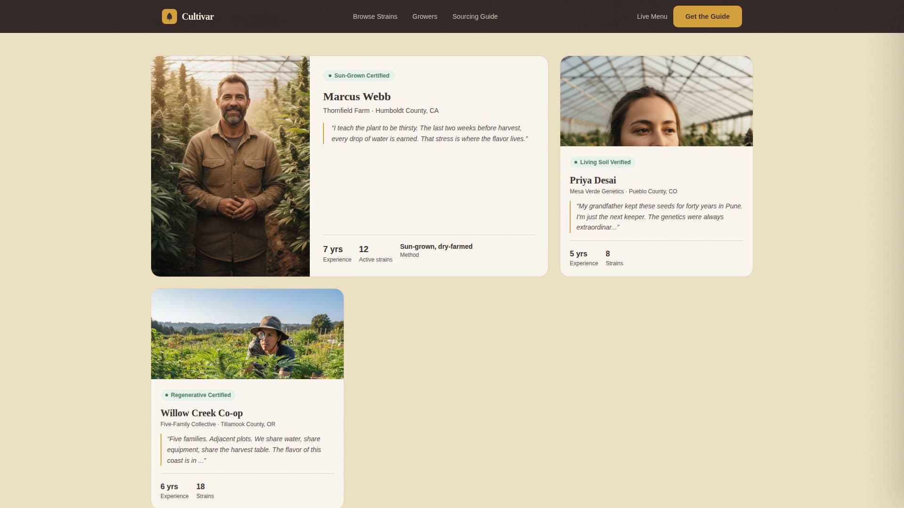The height and width of the screenshot is (508, 904).
Task: Open the Cultivar brand name link
Action: [x=198, y=16]
